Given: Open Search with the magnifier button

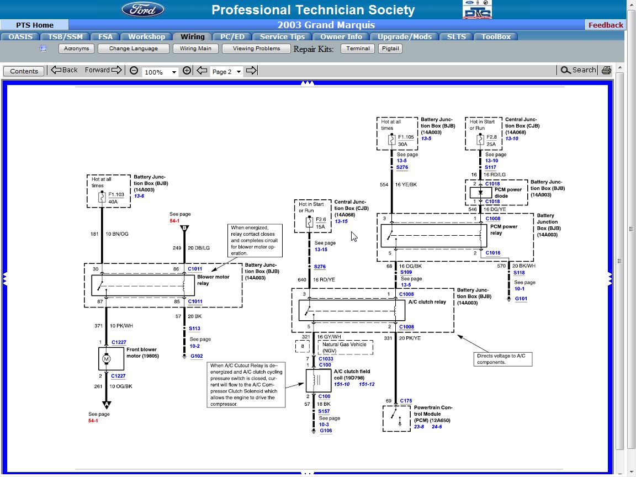Looking at the screenshot, I should tap(578, 70).
